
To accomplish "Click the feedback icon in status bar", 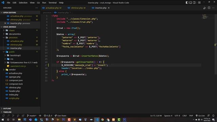I will (209, 116).
